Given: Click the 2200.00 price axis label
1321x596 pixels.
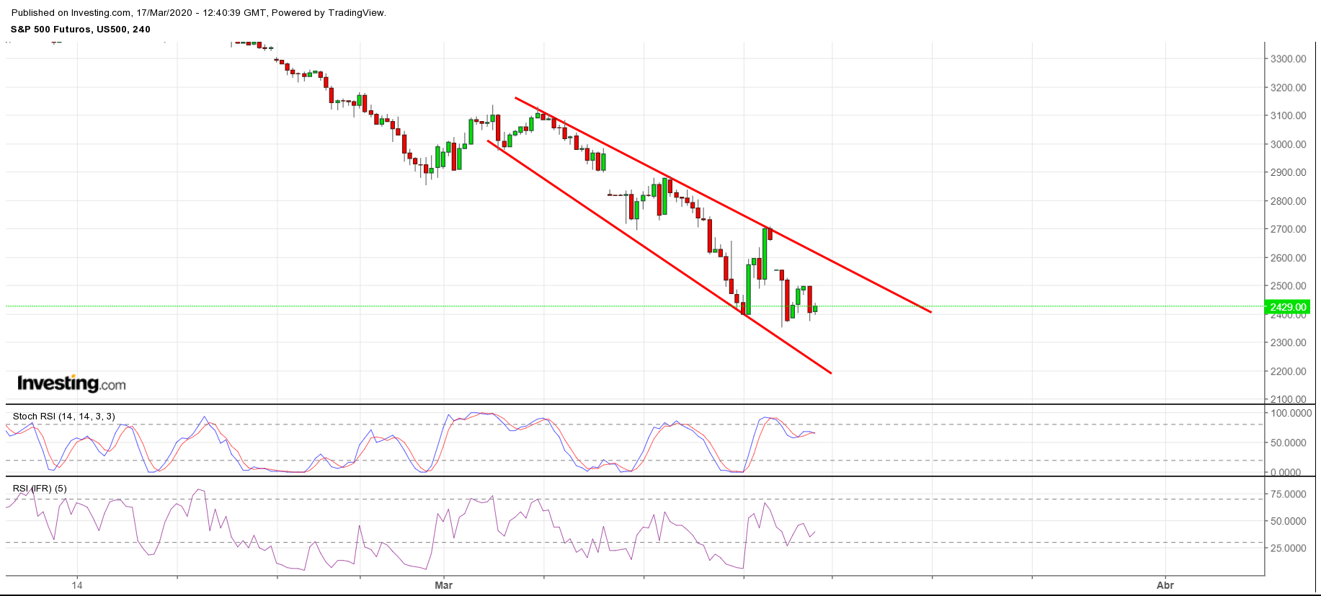Looking at the screenshot, I should [1288, 372].
